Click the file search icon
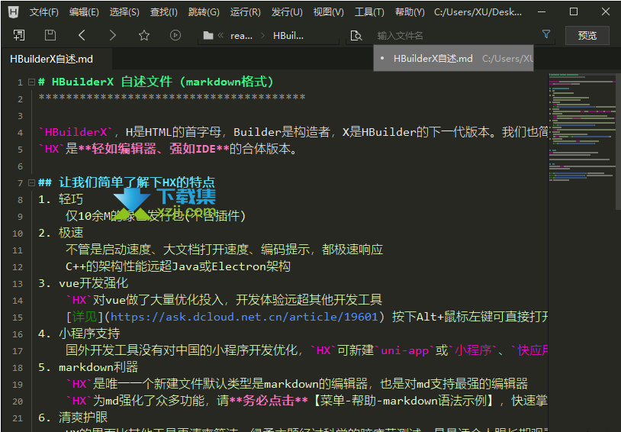 pos(356,36)
